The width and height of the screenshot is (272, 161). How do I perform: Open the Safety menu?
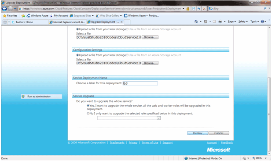(x=243, y=21)
